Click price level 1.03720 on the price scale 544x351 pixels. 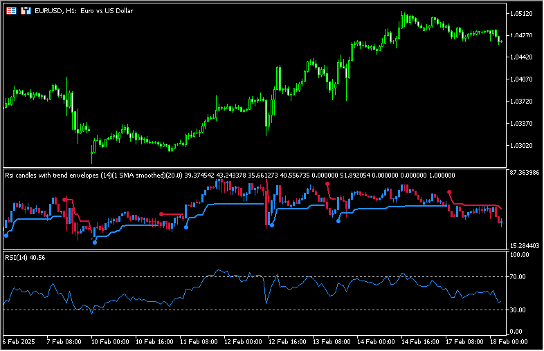coord(521,101)
